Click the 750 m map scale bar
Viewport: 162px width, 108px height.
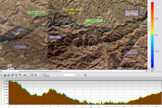[10, 67]
